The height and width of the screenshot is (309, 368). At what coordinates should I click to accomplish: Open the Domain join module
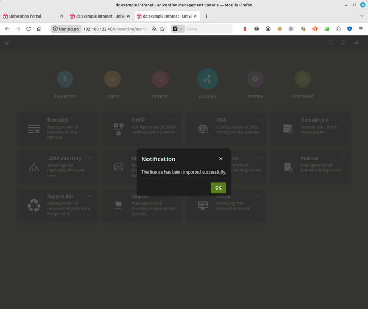pyautogui.click(x=311, y=129)
